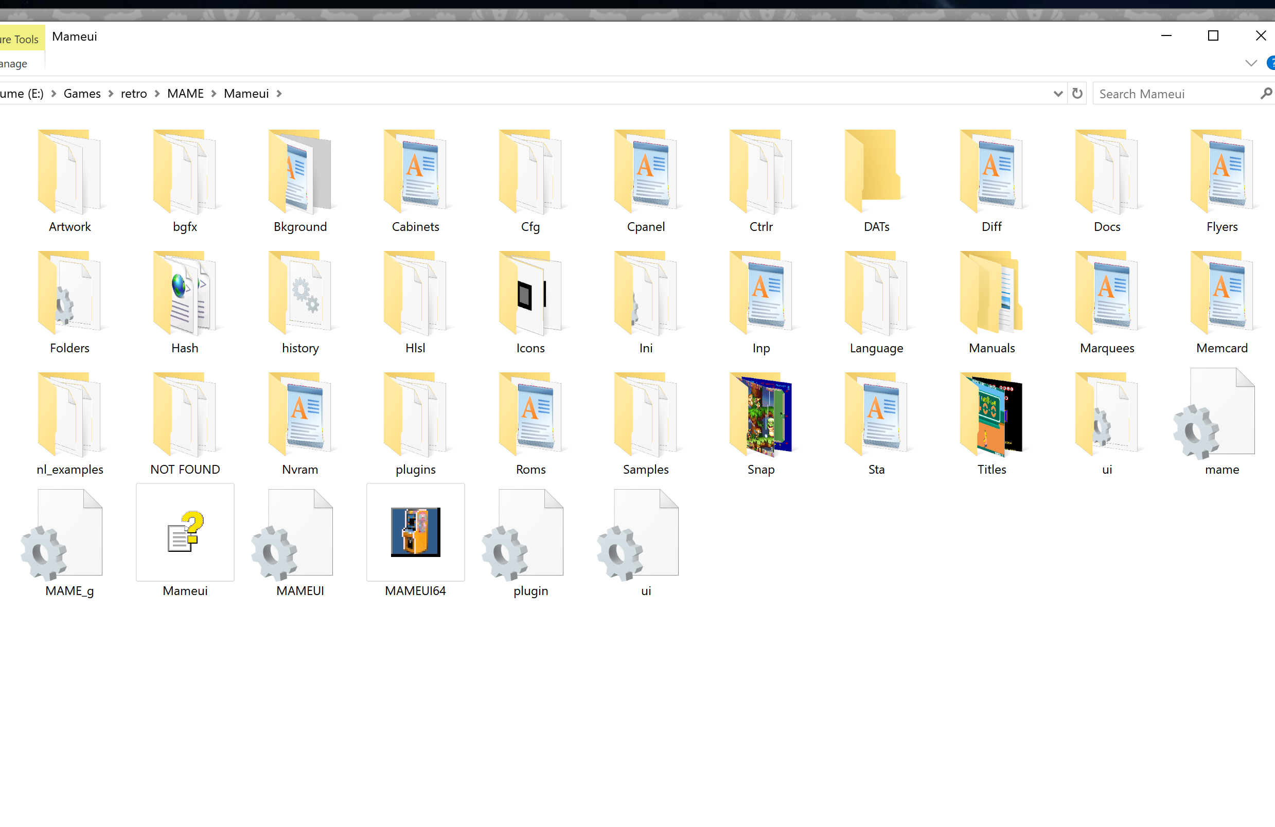Expand the ribbon with the chevron

(1251, 63)
